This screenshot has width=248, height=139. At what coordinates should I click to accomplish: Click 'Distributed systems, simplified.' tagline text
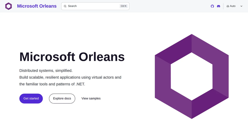pos(46,71)
